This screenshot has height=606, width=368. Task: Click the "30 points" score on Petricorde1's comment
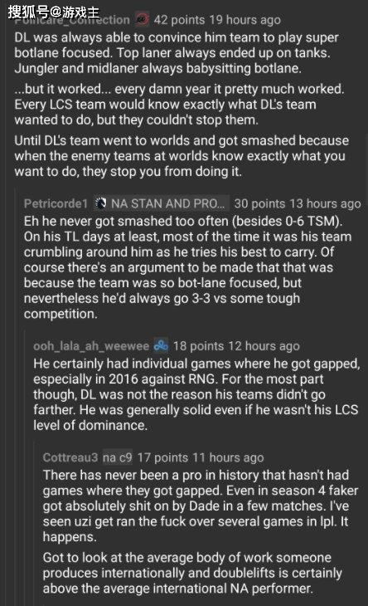click(x=259, y=203)
